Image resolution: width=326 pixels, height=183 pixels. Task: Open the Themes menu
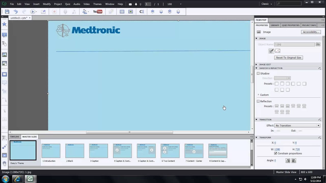click(97, 4)
